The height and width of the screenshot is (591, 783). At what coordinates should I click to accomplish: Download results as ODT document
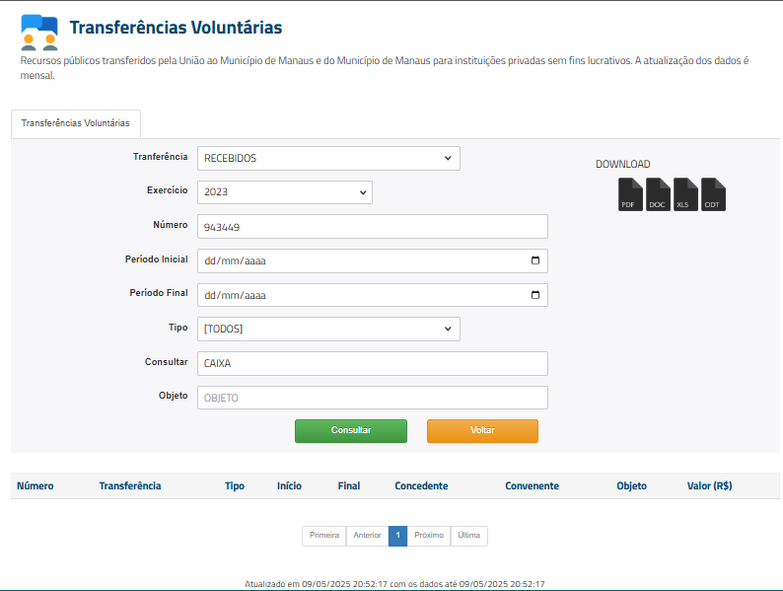point(713,194)
